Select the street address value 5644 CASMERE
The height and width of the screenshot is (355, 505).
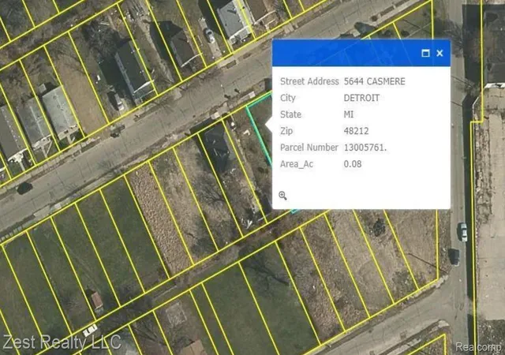pyautogui.click(x=374, y=81)
